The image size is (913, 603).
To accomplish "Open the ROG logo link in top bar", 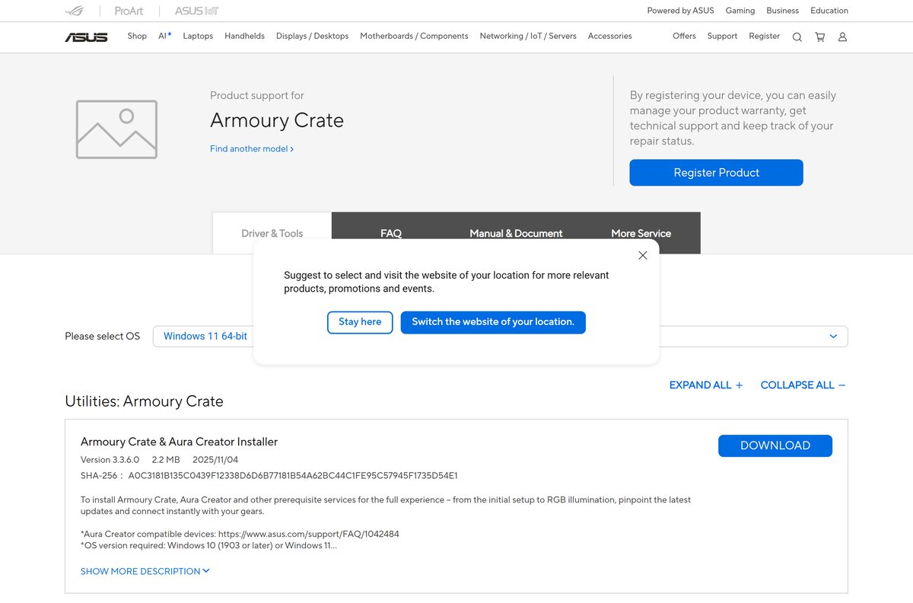I will coord(75,11).
